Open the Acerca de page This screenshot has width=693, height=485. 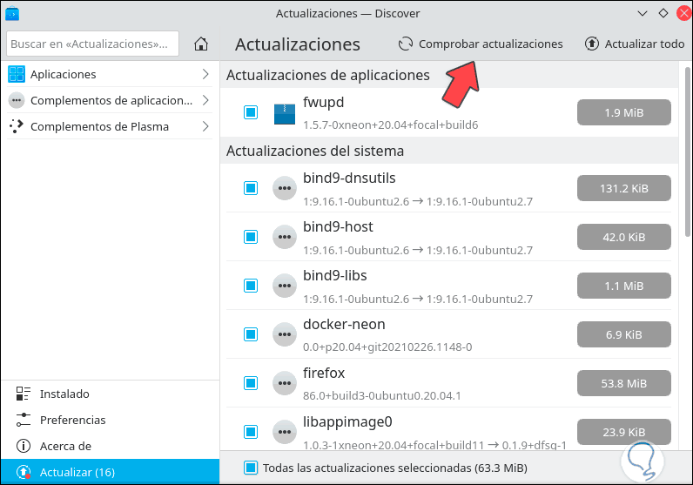pyautogui.click(x=110, y=446)
